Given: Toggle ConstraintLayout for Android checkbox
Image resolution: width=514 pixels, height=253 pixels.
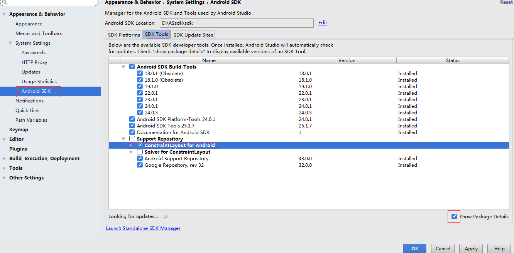Looking at the screenshot, I should (x=140, y=145).
